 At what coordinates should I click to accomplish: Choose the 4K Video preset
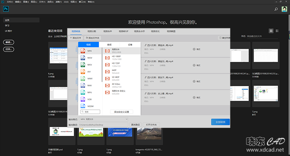[121, 85]
